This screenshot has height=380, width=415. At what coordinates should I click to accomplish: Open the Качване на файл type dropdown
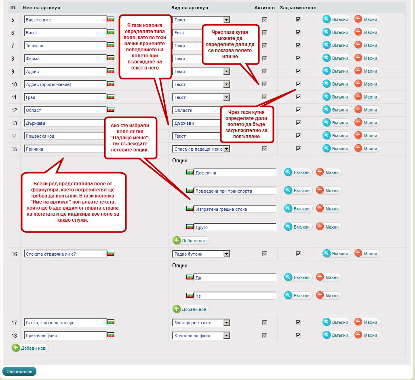pos(226,336)
